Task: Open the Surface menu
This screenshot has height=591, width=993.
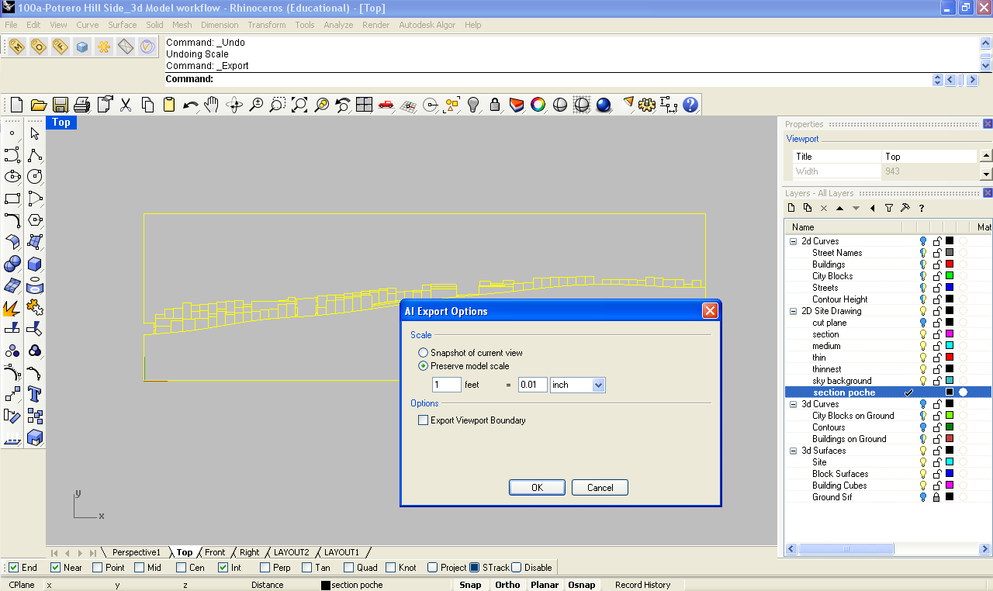Action: [x=123, y=25]
